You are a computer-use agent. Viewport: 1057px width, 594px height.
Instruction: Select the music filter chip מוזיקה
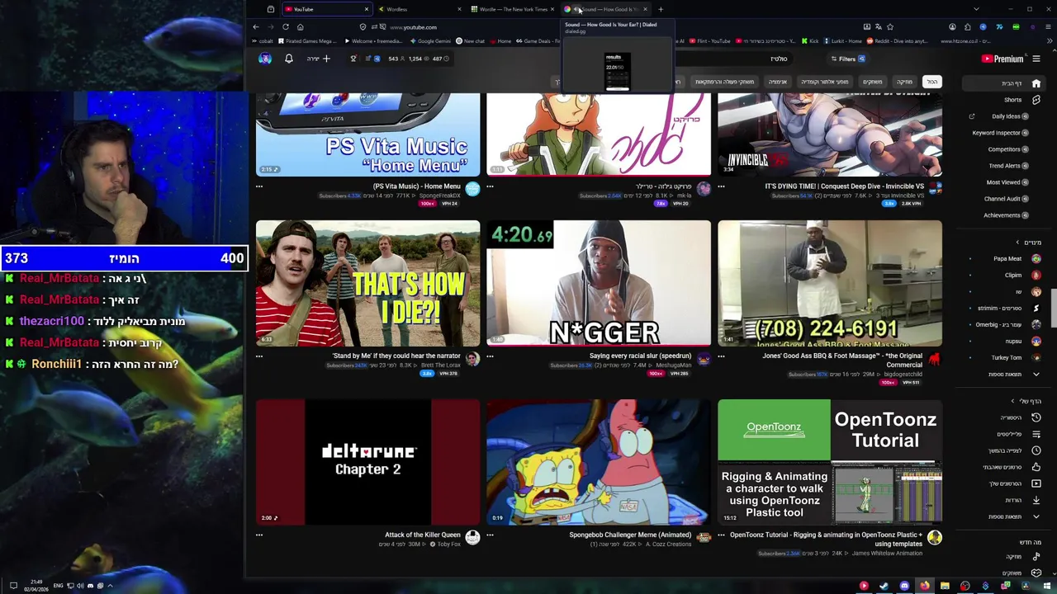905,82
